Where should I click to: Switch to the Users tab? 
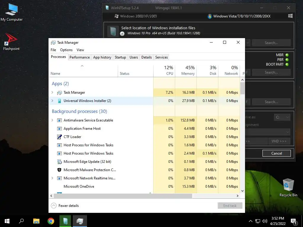tap(134, 57)
